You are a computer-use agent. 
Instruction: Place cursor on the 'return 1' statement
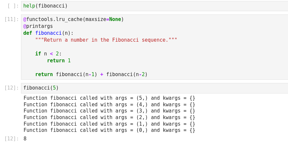click(x=59, y=61)
